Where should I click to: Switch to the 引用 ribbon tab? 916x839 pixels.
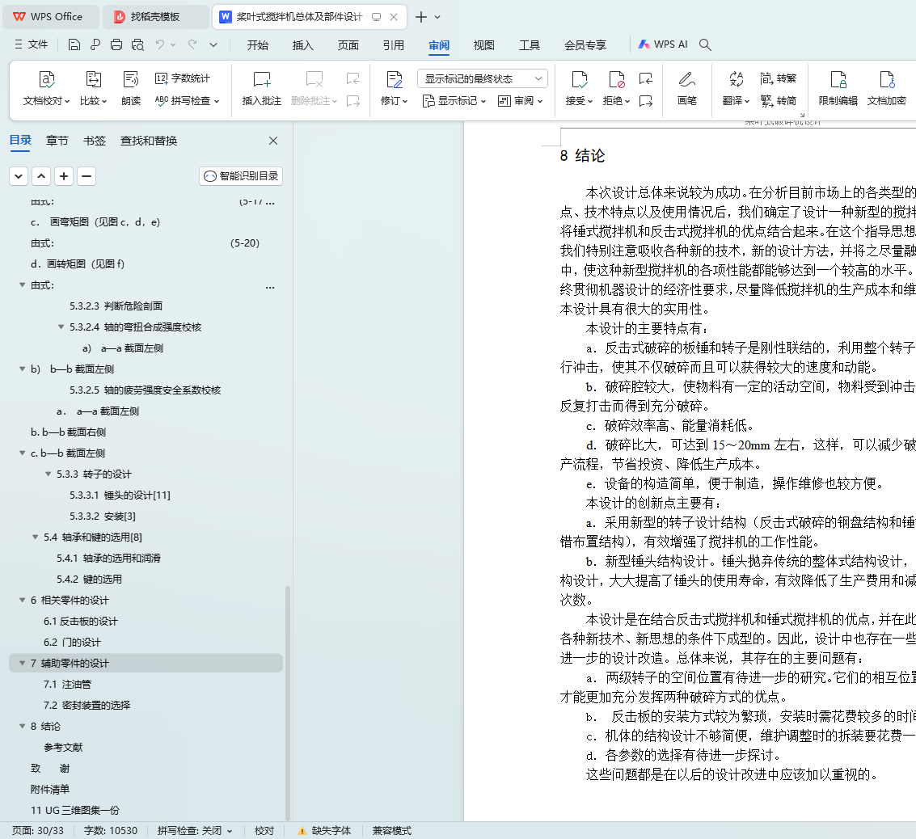click(393, 45)
